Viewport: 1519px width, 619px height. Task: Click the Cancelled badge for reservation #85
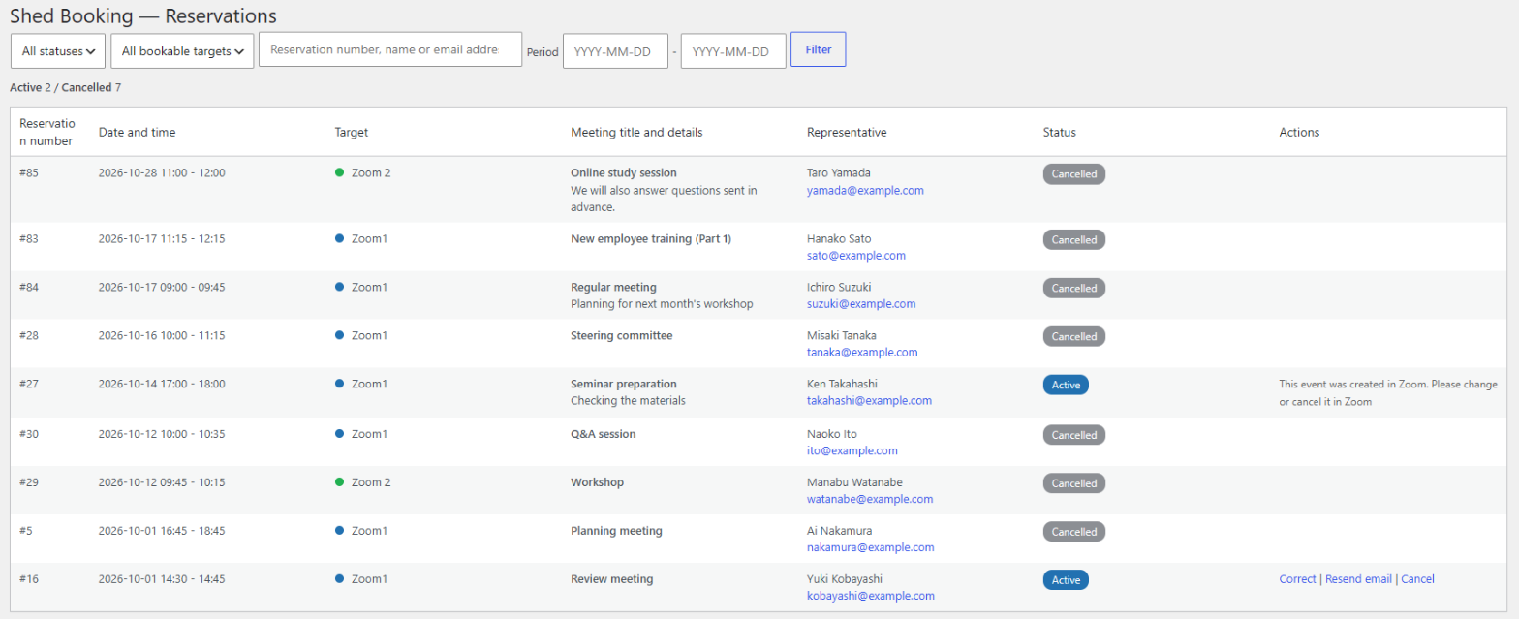point(1074,174)
